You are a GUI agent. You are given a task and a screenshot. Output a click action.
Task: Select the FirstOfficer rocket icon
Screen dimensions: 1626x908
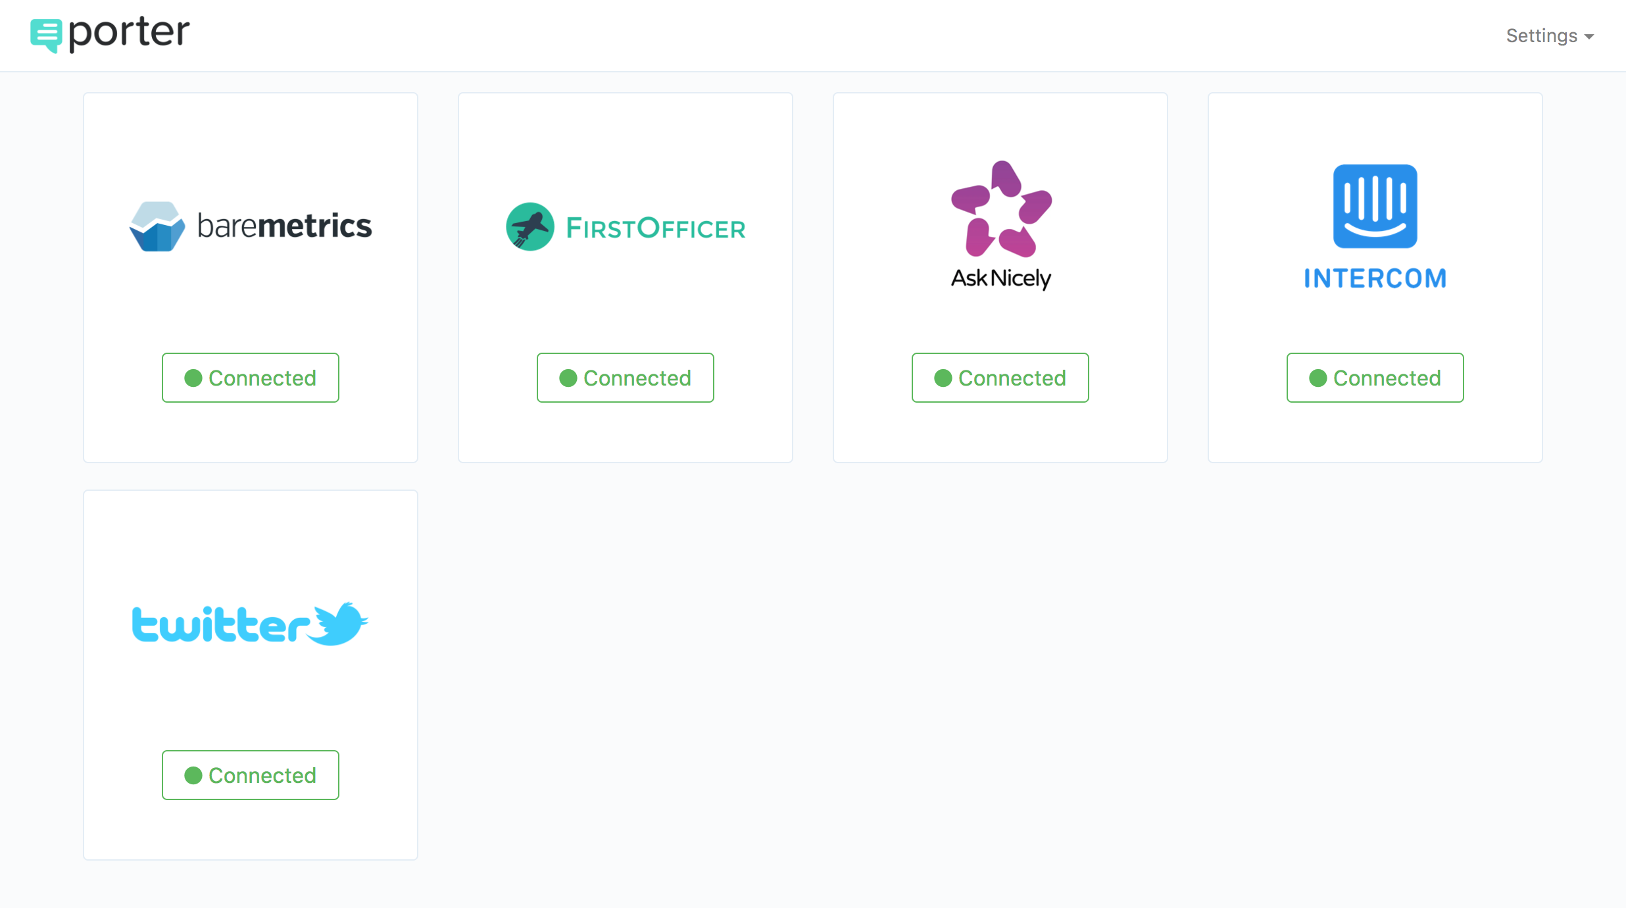pyautogui.click(x=530, y=226)
